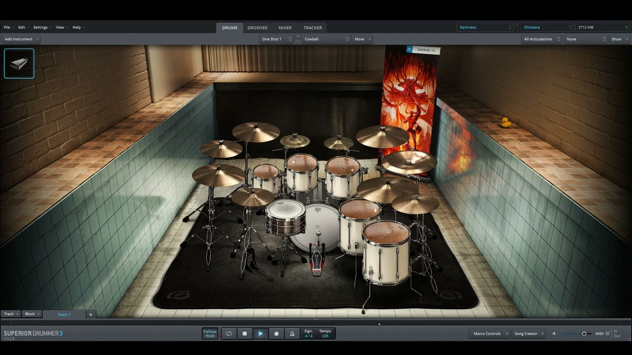The image size is (632, 355).
Task: Mute output via the speaker icon
Action: click(x=554, y=334)
